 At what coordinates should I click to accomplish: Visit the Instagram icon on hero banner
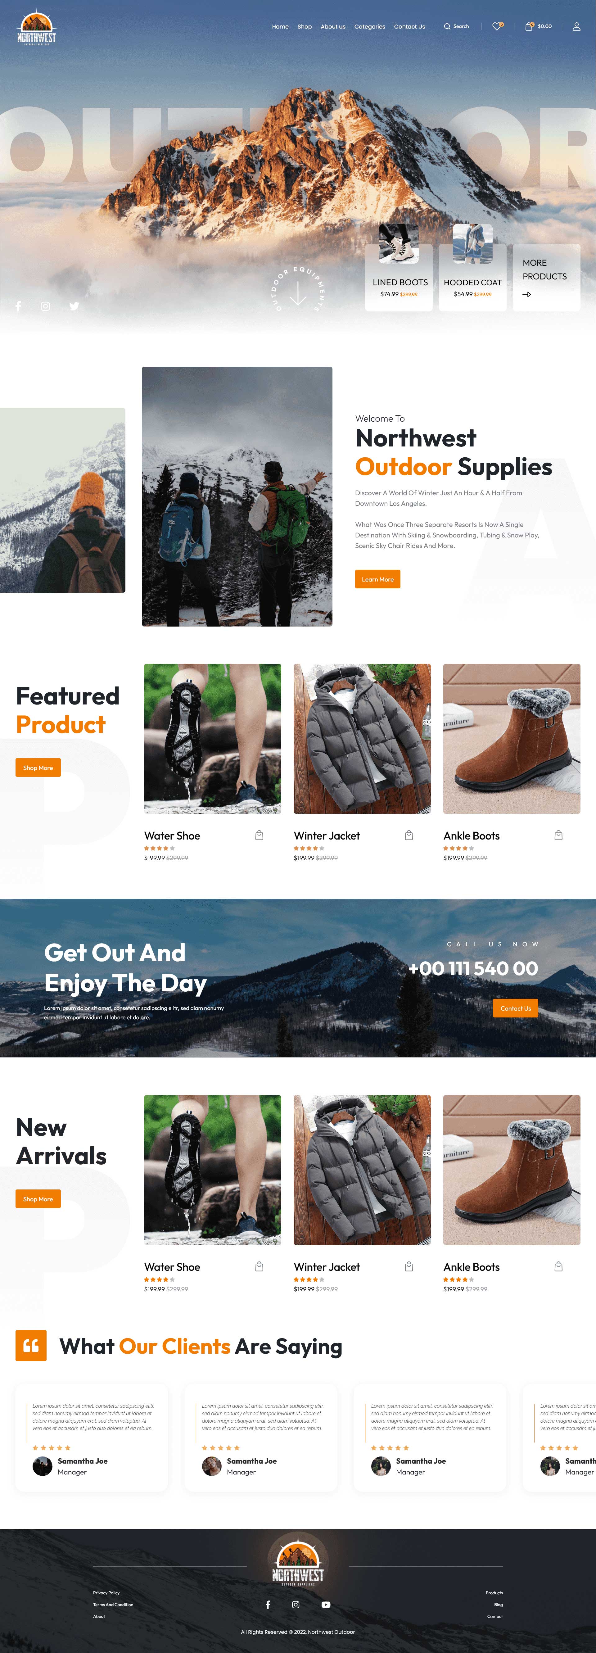coord(46,306)
